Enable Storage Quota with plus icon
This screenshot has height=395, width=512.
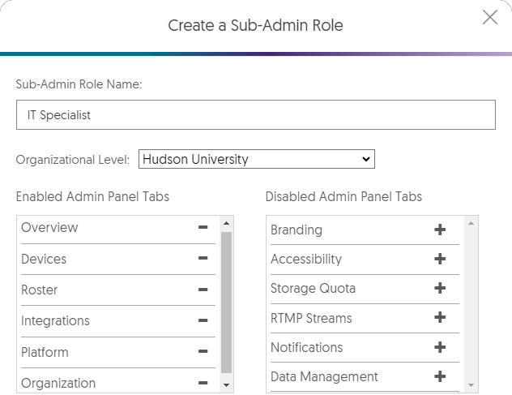coord(440,289)
